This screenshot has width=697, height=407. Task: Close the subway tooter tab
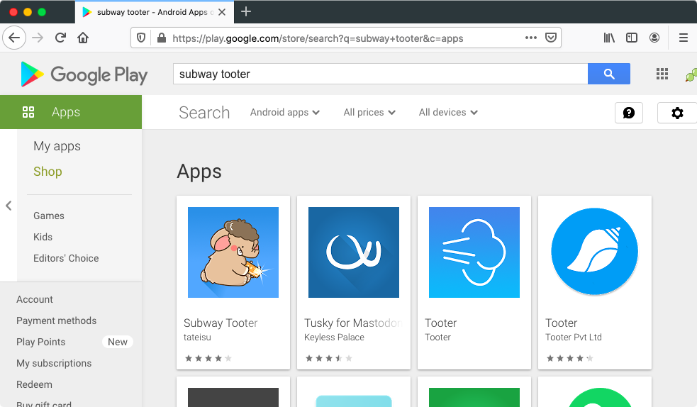pos(222,12)
